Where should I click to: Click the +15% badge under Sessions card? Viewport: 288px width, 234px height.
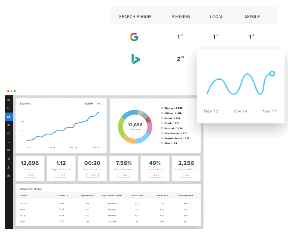pyautogui.click(x=30, y=175)
